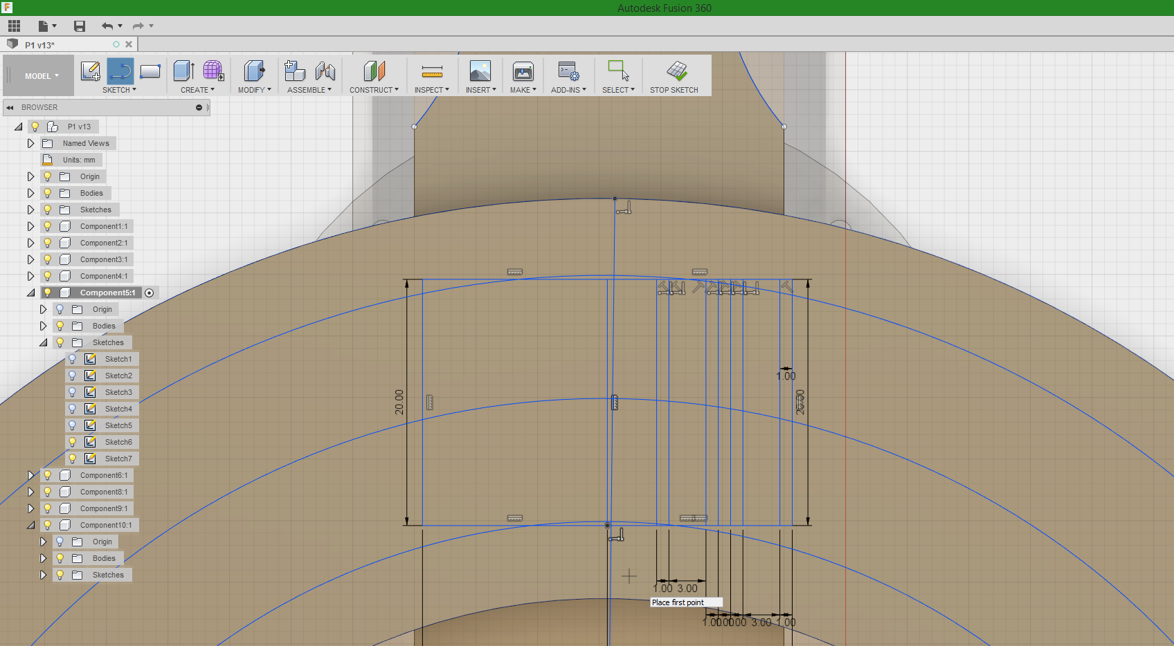Click the Stop Sketch icon
The height and width of the screenshot is (646, 1174).
tap(676, 71)
